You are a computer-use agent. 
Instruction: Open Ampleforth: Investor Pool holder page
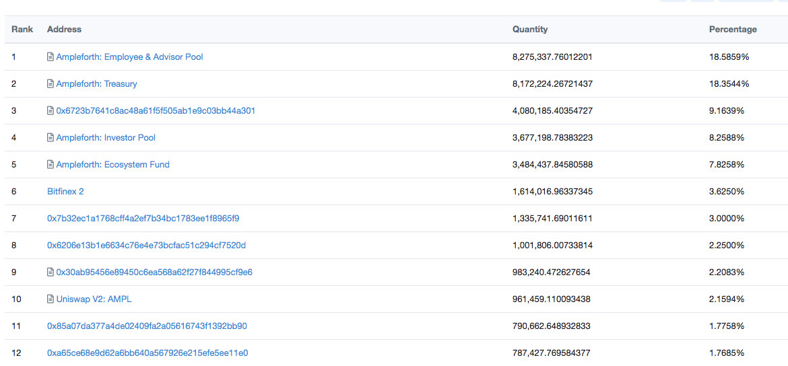point(106,137)
